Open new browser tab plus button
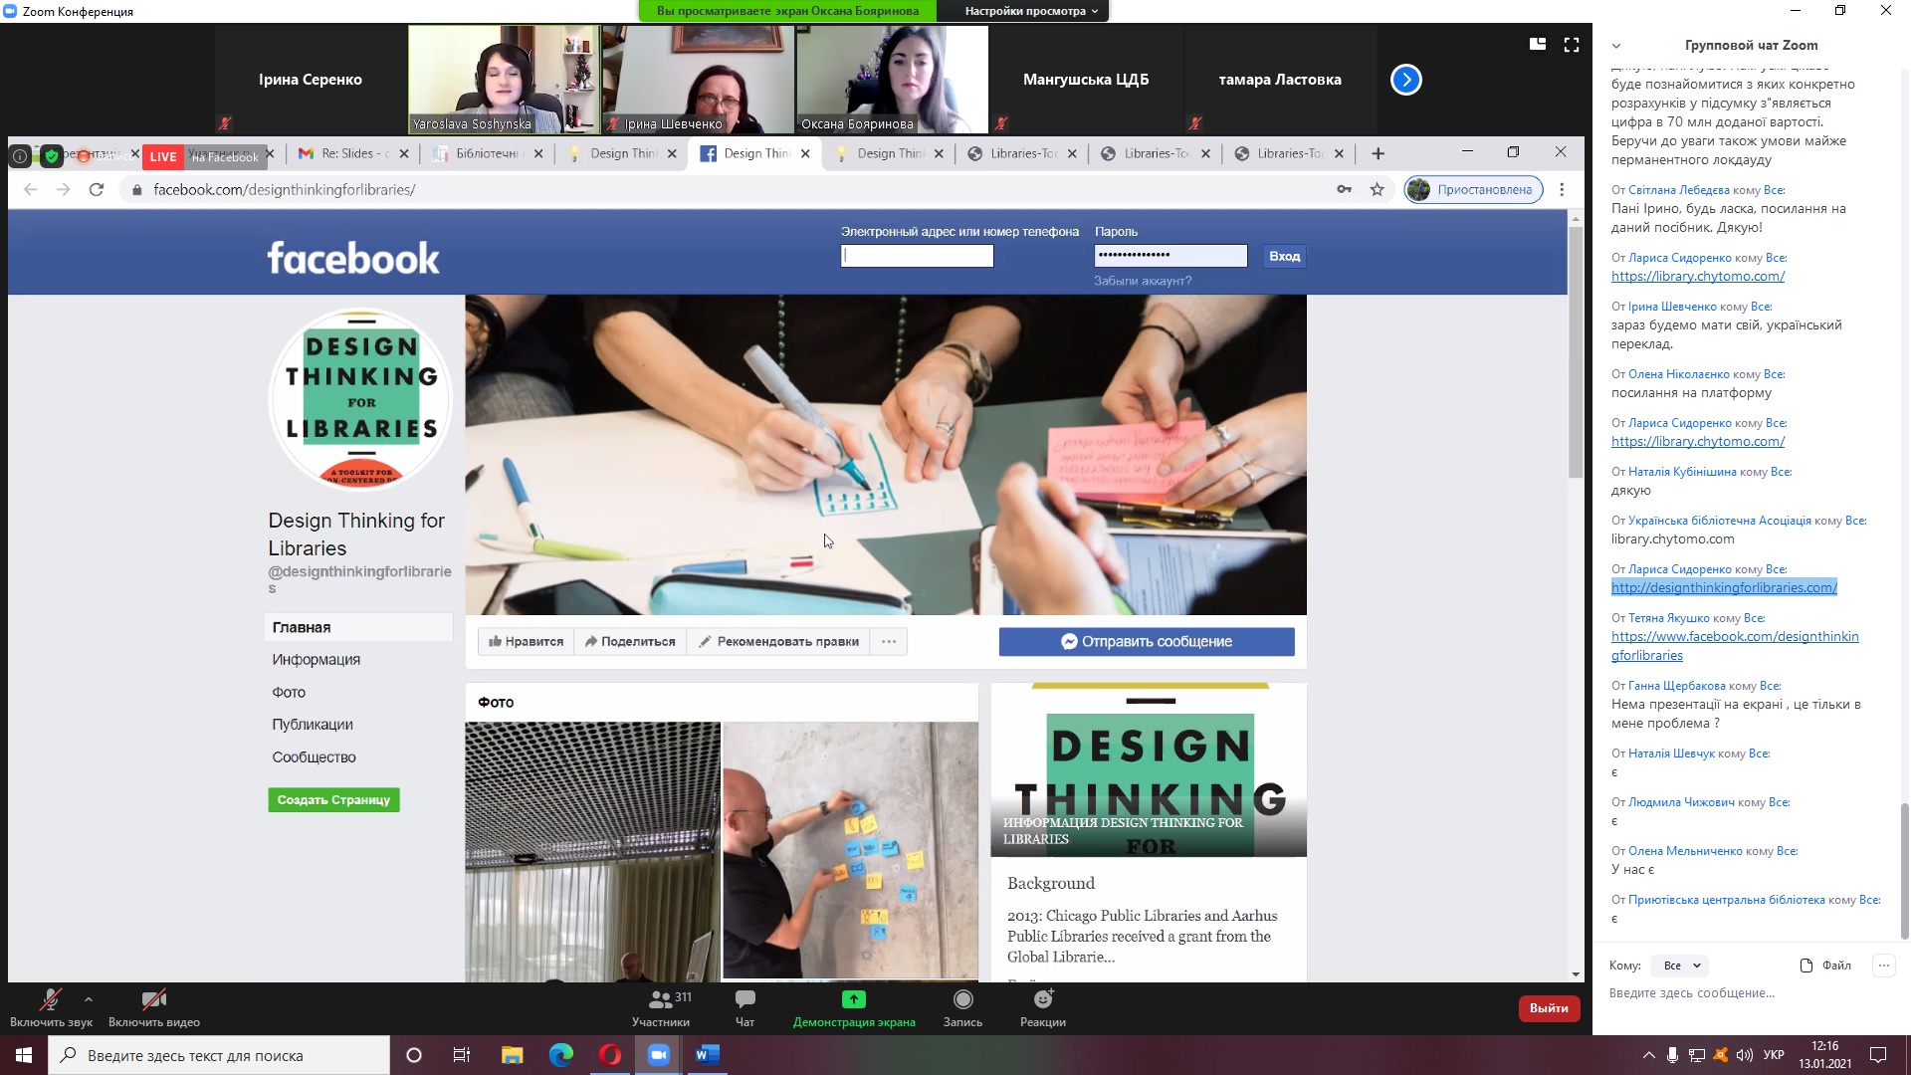The image size is (1911, 1075). pyautogui.click(x=1378, y=153)
